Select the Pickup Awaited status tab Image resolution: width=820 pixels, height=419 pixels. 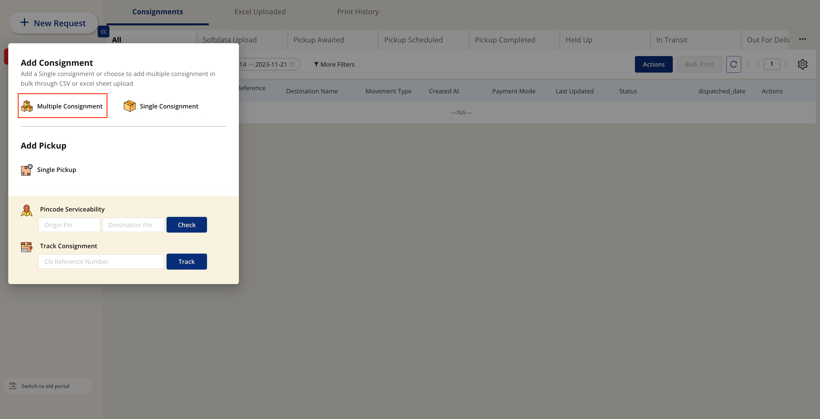click(319, 40)
